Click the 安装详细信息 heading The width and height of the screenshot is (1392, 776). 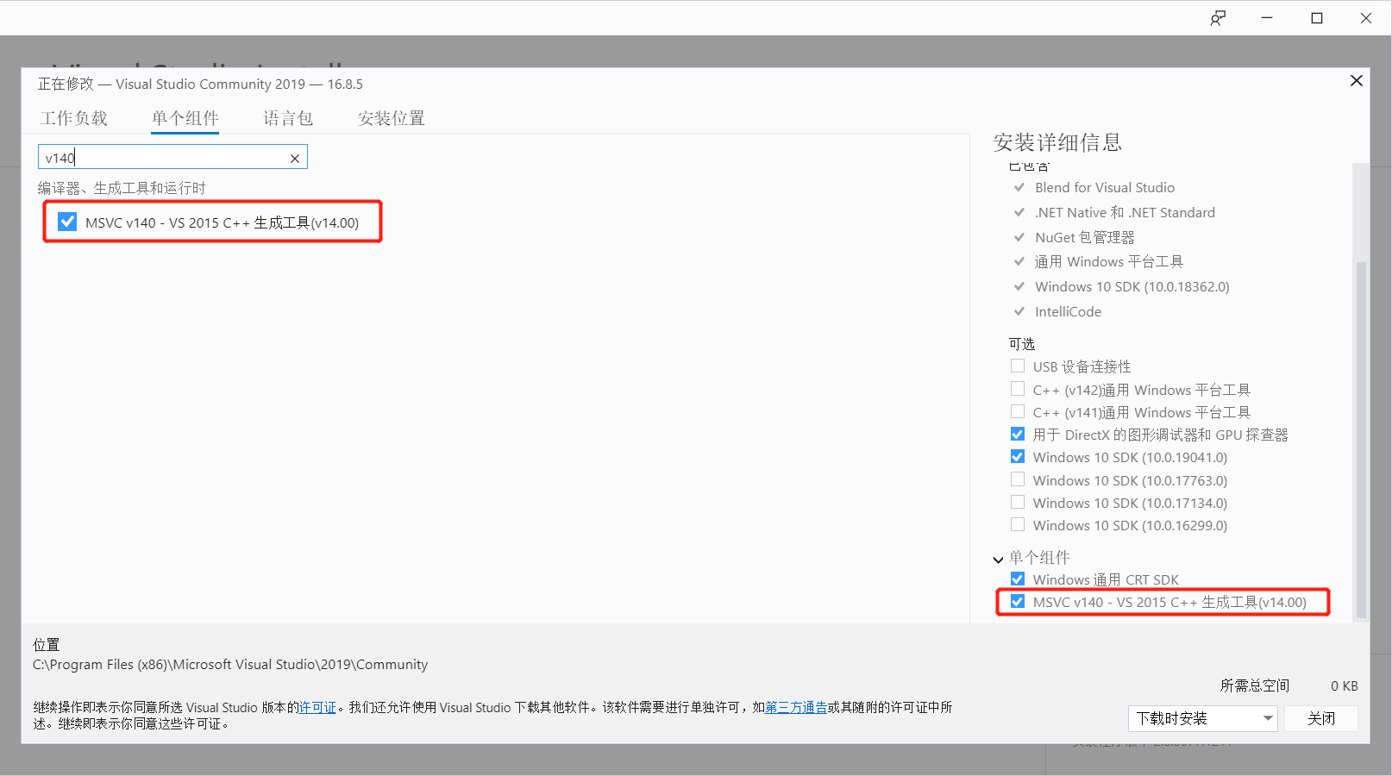click(x=1057, y=142)
